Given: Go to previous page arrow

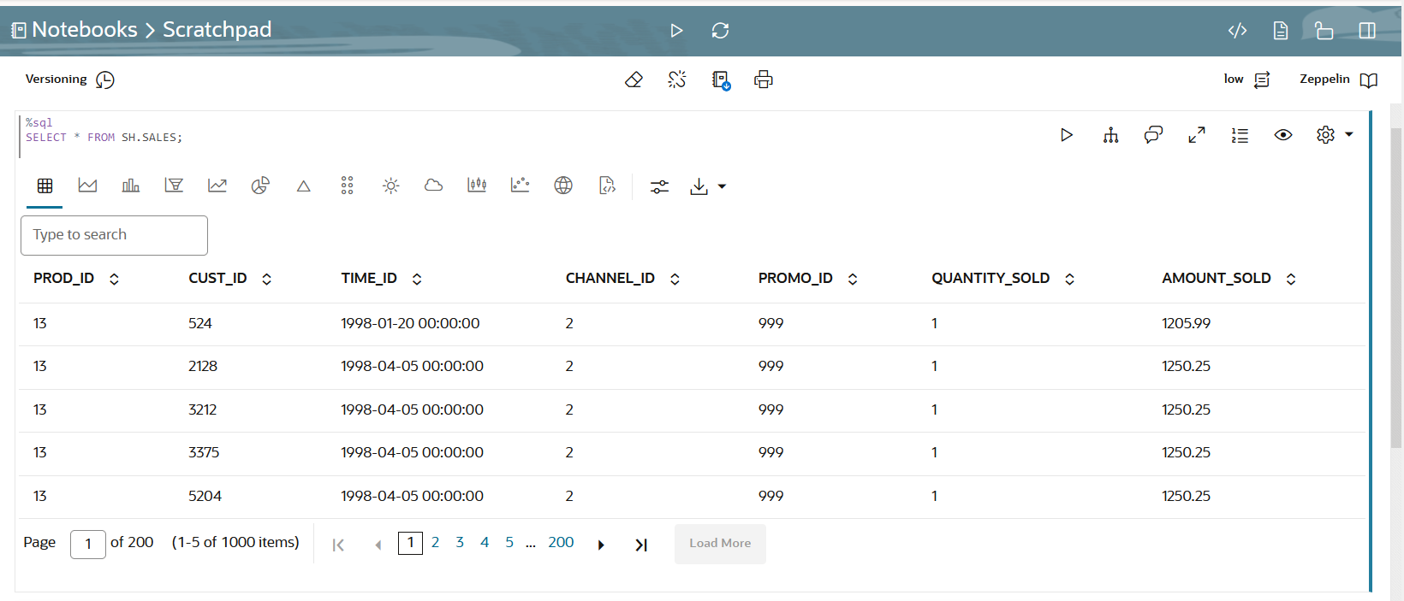Looking at the screenshot, I should coord(378,545).
